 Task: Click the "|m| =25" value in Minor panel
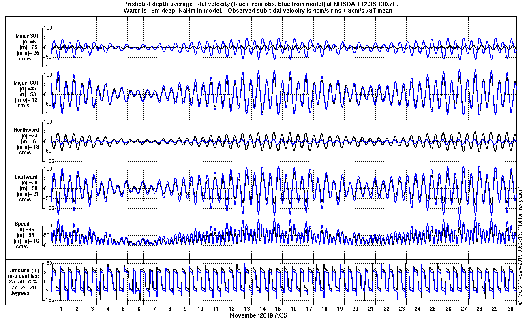28,47
